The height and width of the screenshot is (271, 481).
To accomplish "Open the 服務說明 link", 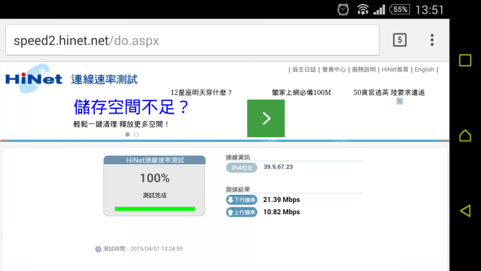I will click(x=364, y=70).
